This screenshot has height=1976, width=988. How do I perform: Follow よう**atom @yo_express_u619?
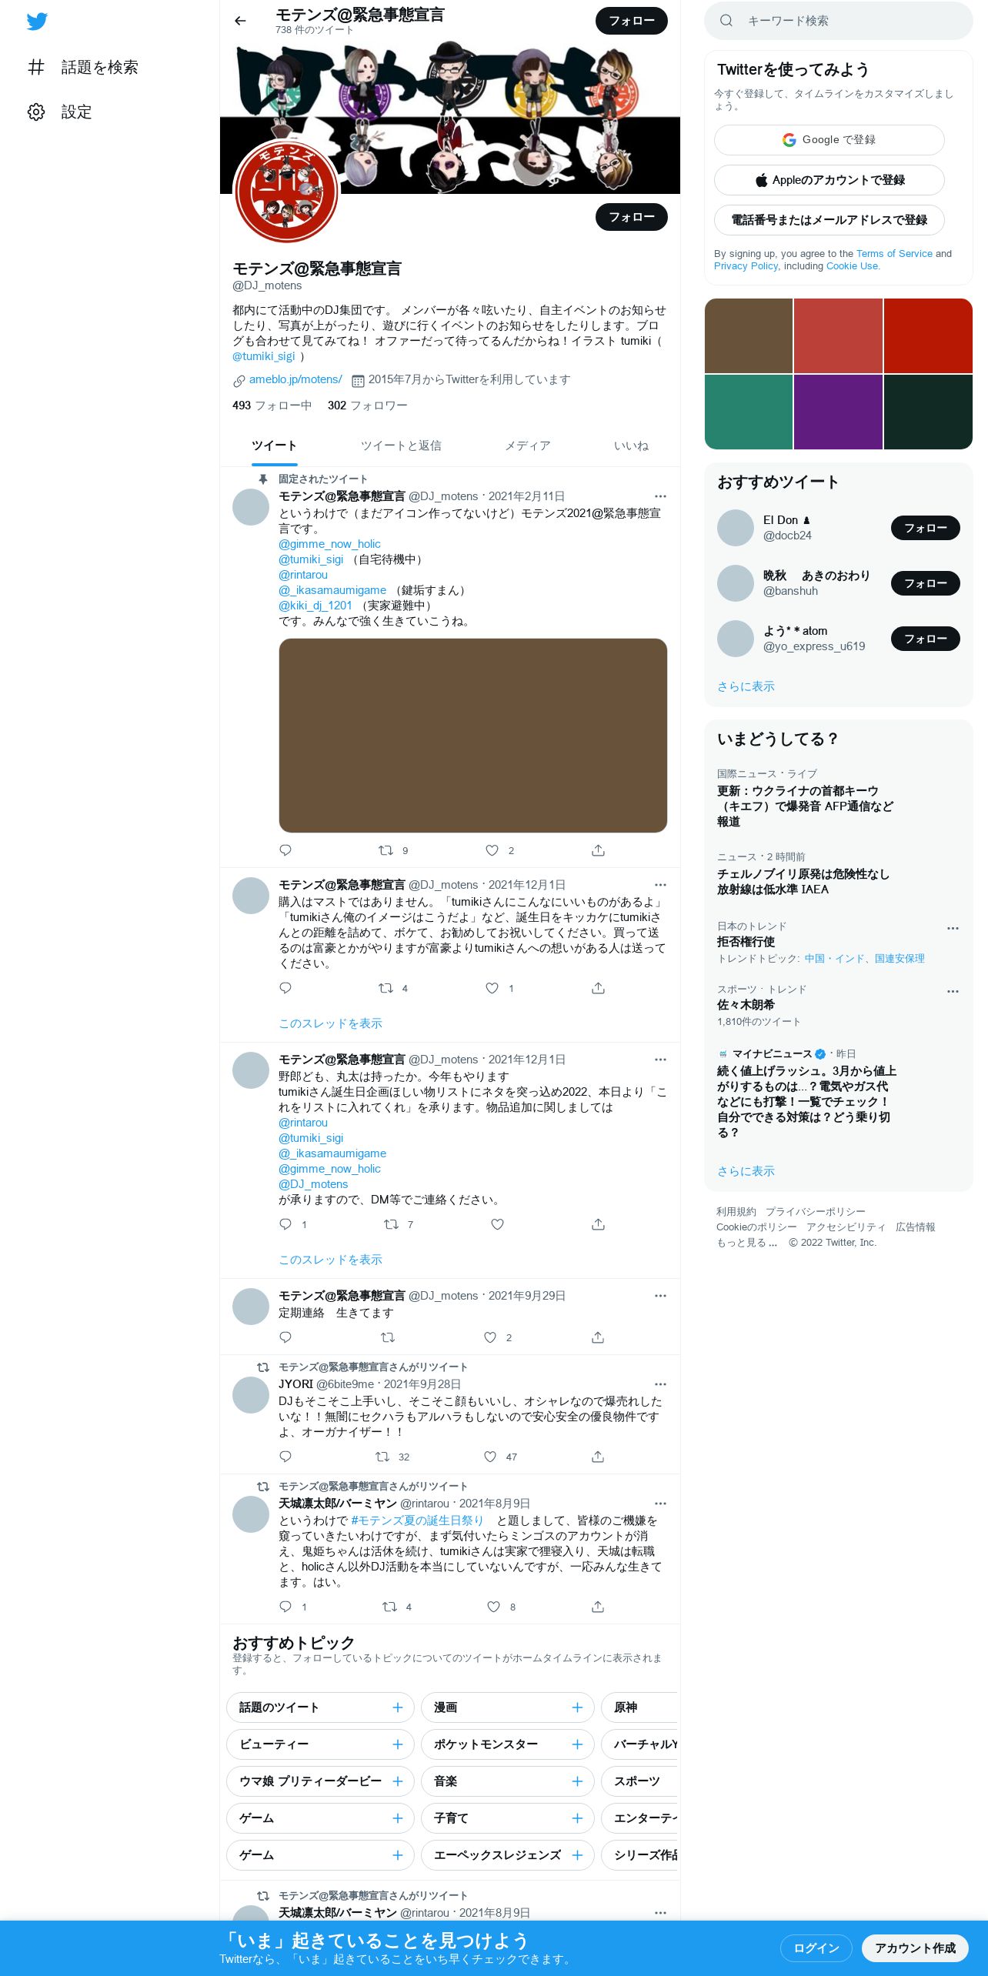tap(926, 639)
